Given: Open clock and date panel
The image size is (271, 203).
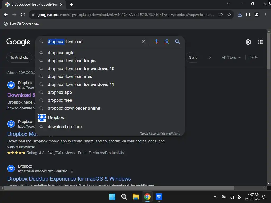Looking at the screenshot, I should pyautogui.click(x=252, y=197).
